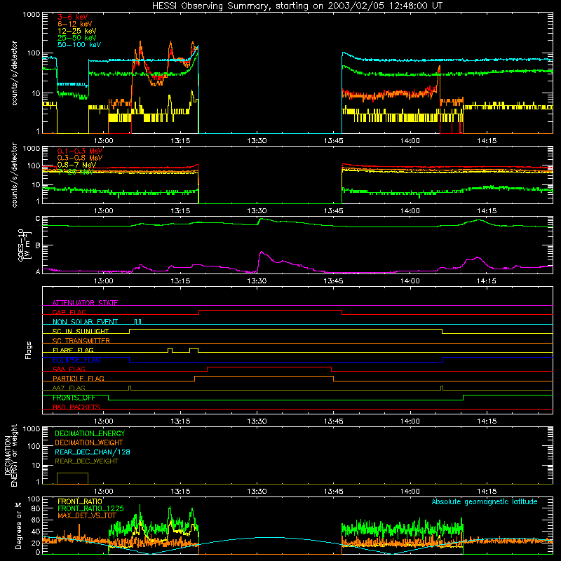
Task: Click the SAA_FLAG label
Action: coord(69,369)
